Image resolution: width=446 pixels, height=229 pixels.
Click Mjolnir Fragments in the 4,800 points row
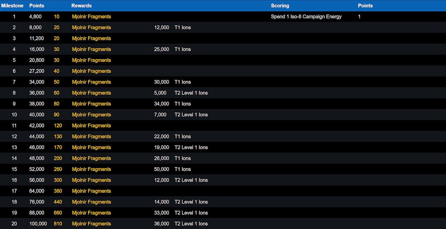coord(92,17)
